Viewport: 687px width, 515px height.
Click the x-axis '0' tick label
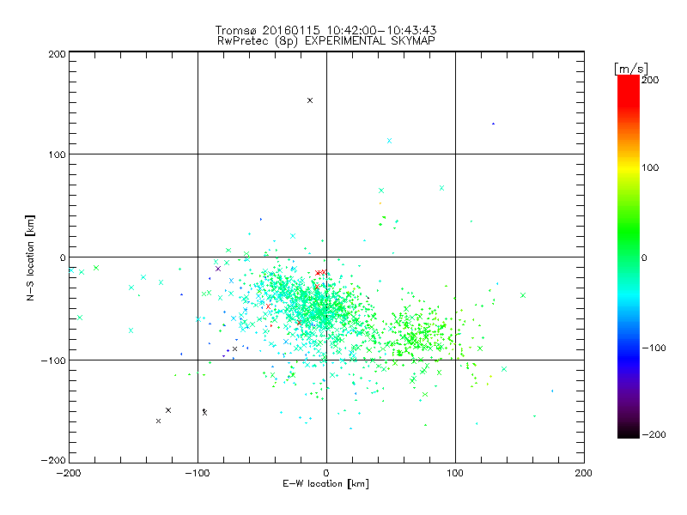pos(326,473)
